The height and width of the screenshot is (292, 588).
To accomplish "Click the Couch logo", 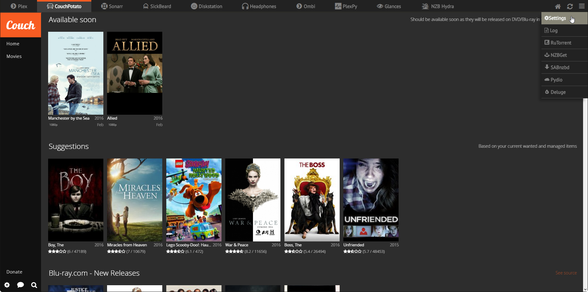I will click(21, 25).
